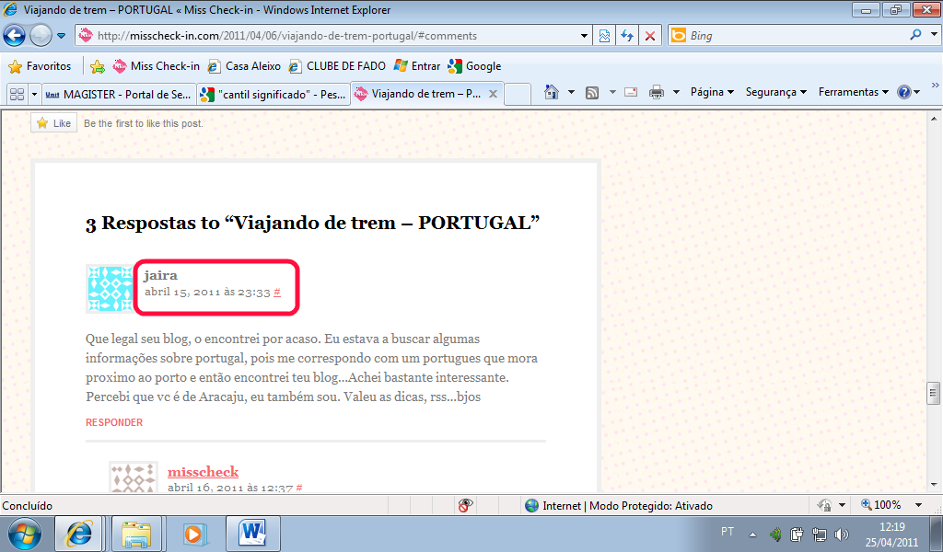Type in the Bing search box

point(792,36)
